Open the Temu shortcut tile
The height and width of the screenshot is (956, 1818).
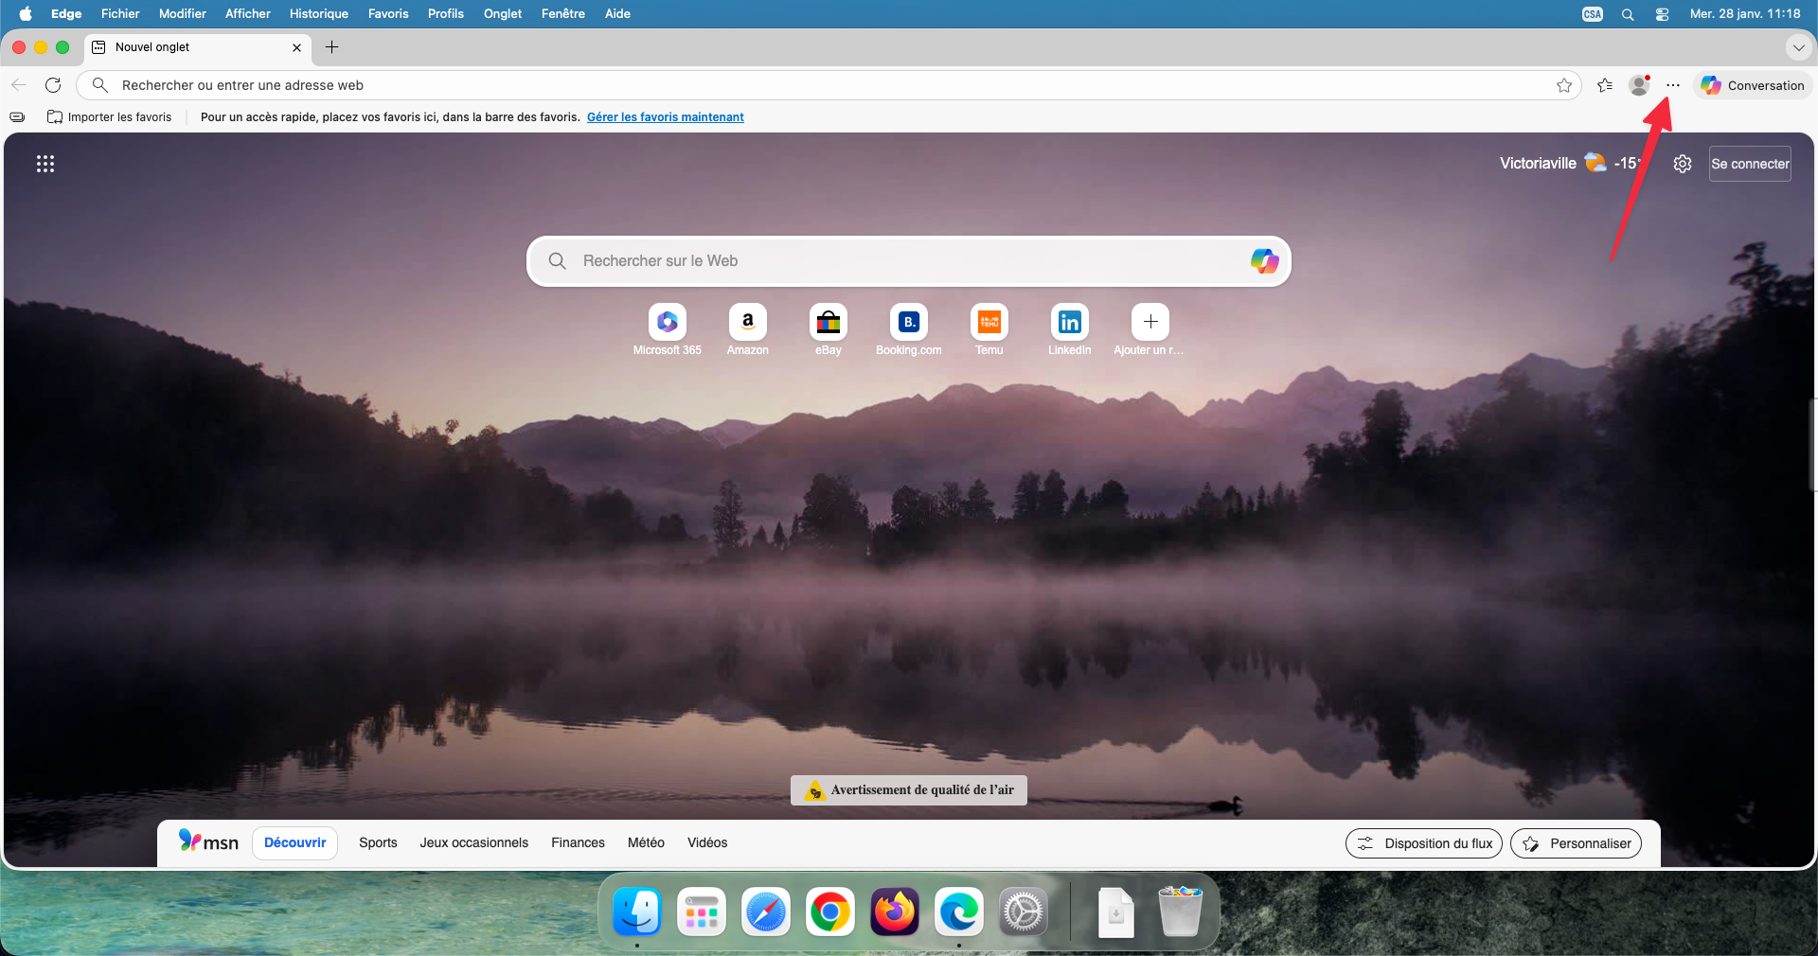989,329
